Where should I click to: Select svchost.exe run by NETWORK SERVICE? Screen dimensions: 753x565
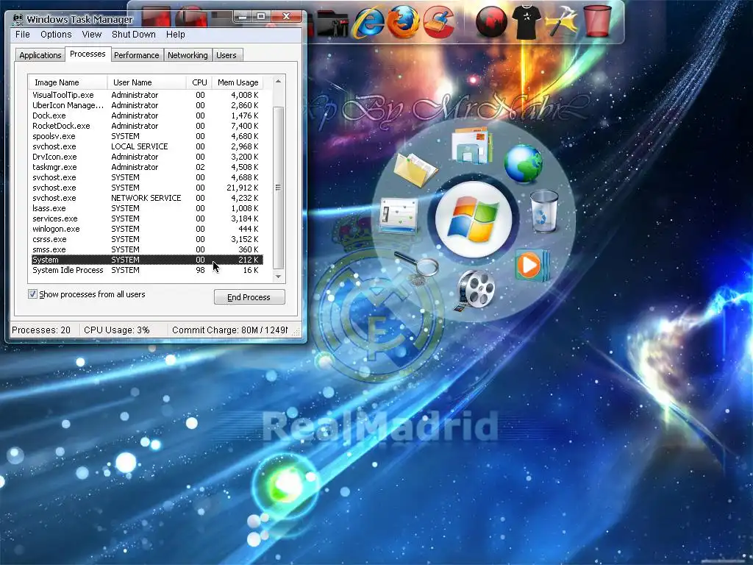pos(146,198)
